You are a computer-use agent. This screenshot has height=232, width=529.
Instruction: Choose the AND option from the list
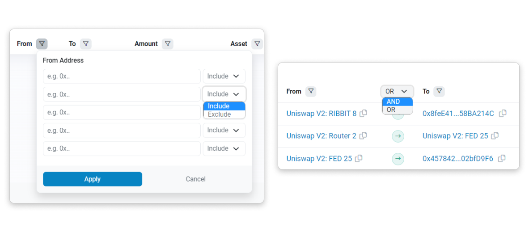394,101
